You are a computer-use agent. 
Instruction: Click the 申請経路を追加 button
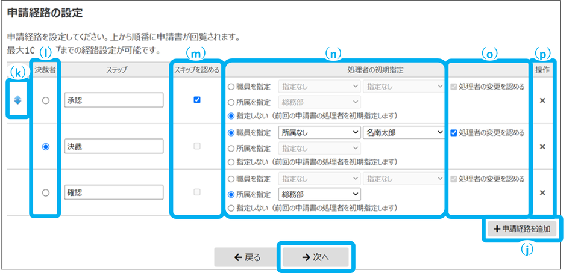point(522,229)
